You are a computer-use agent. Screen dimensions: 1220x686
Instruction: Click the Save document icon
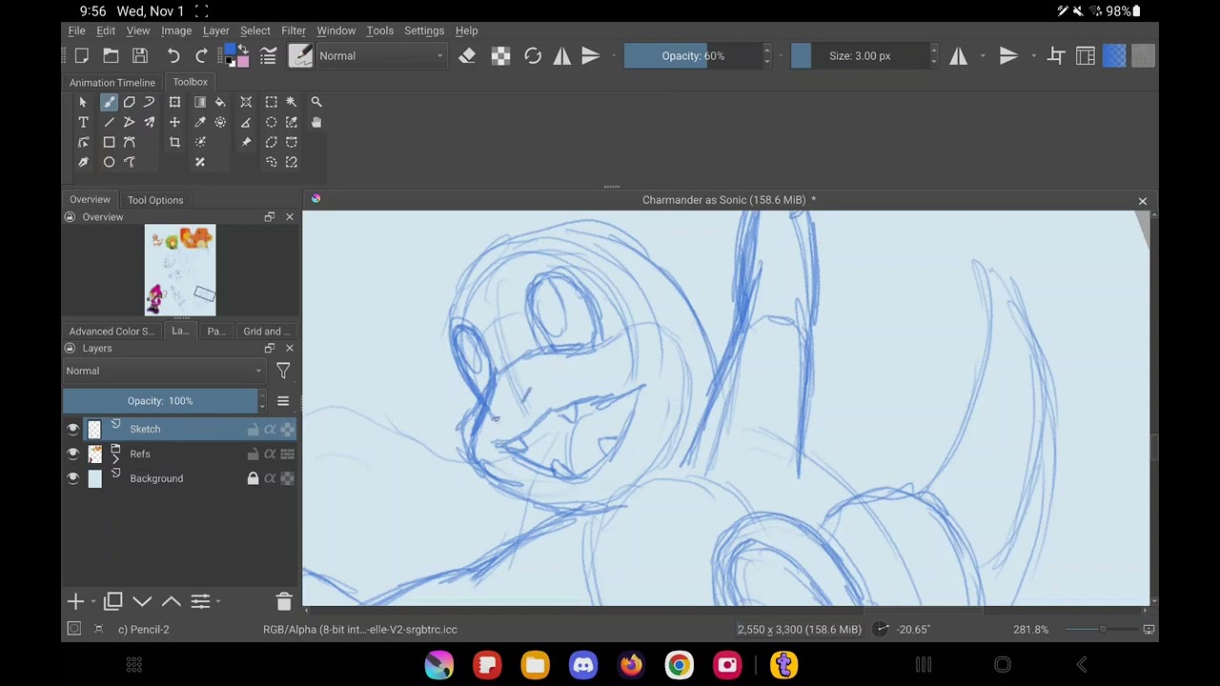(140, 56)
